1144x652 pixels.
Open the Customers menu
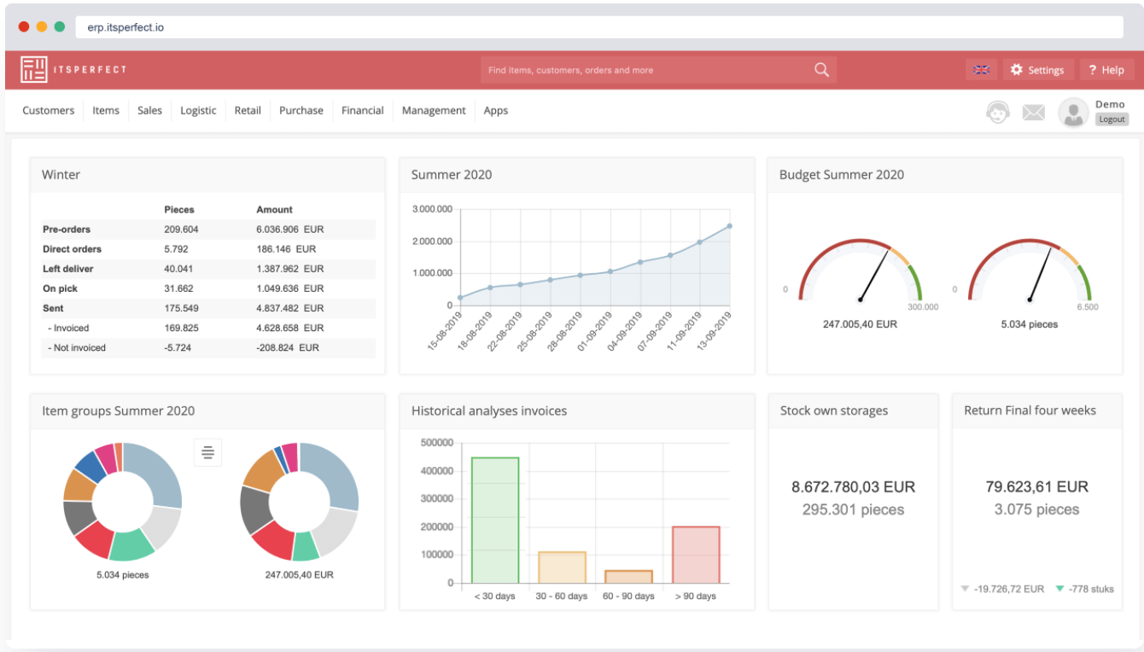tap(49, 110)
